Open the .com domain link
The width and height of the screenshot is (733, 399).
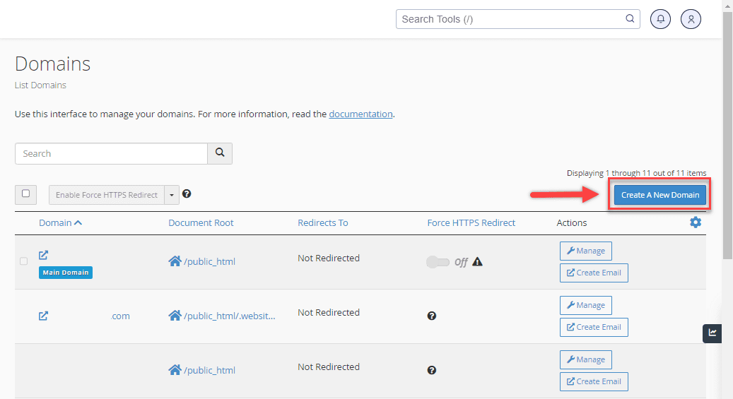(x=121, y=316)
